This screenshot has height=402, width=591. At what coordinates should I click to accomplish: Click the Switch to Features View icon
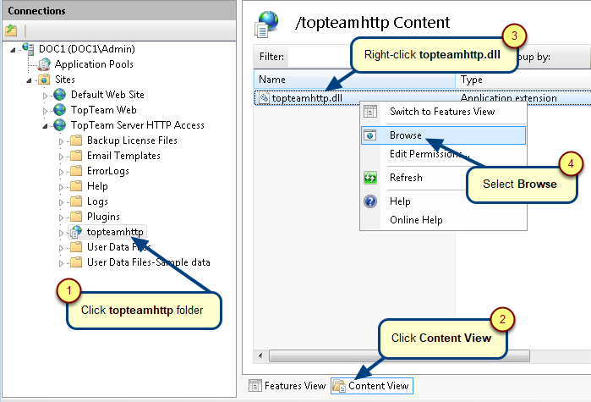coord(370,112)
